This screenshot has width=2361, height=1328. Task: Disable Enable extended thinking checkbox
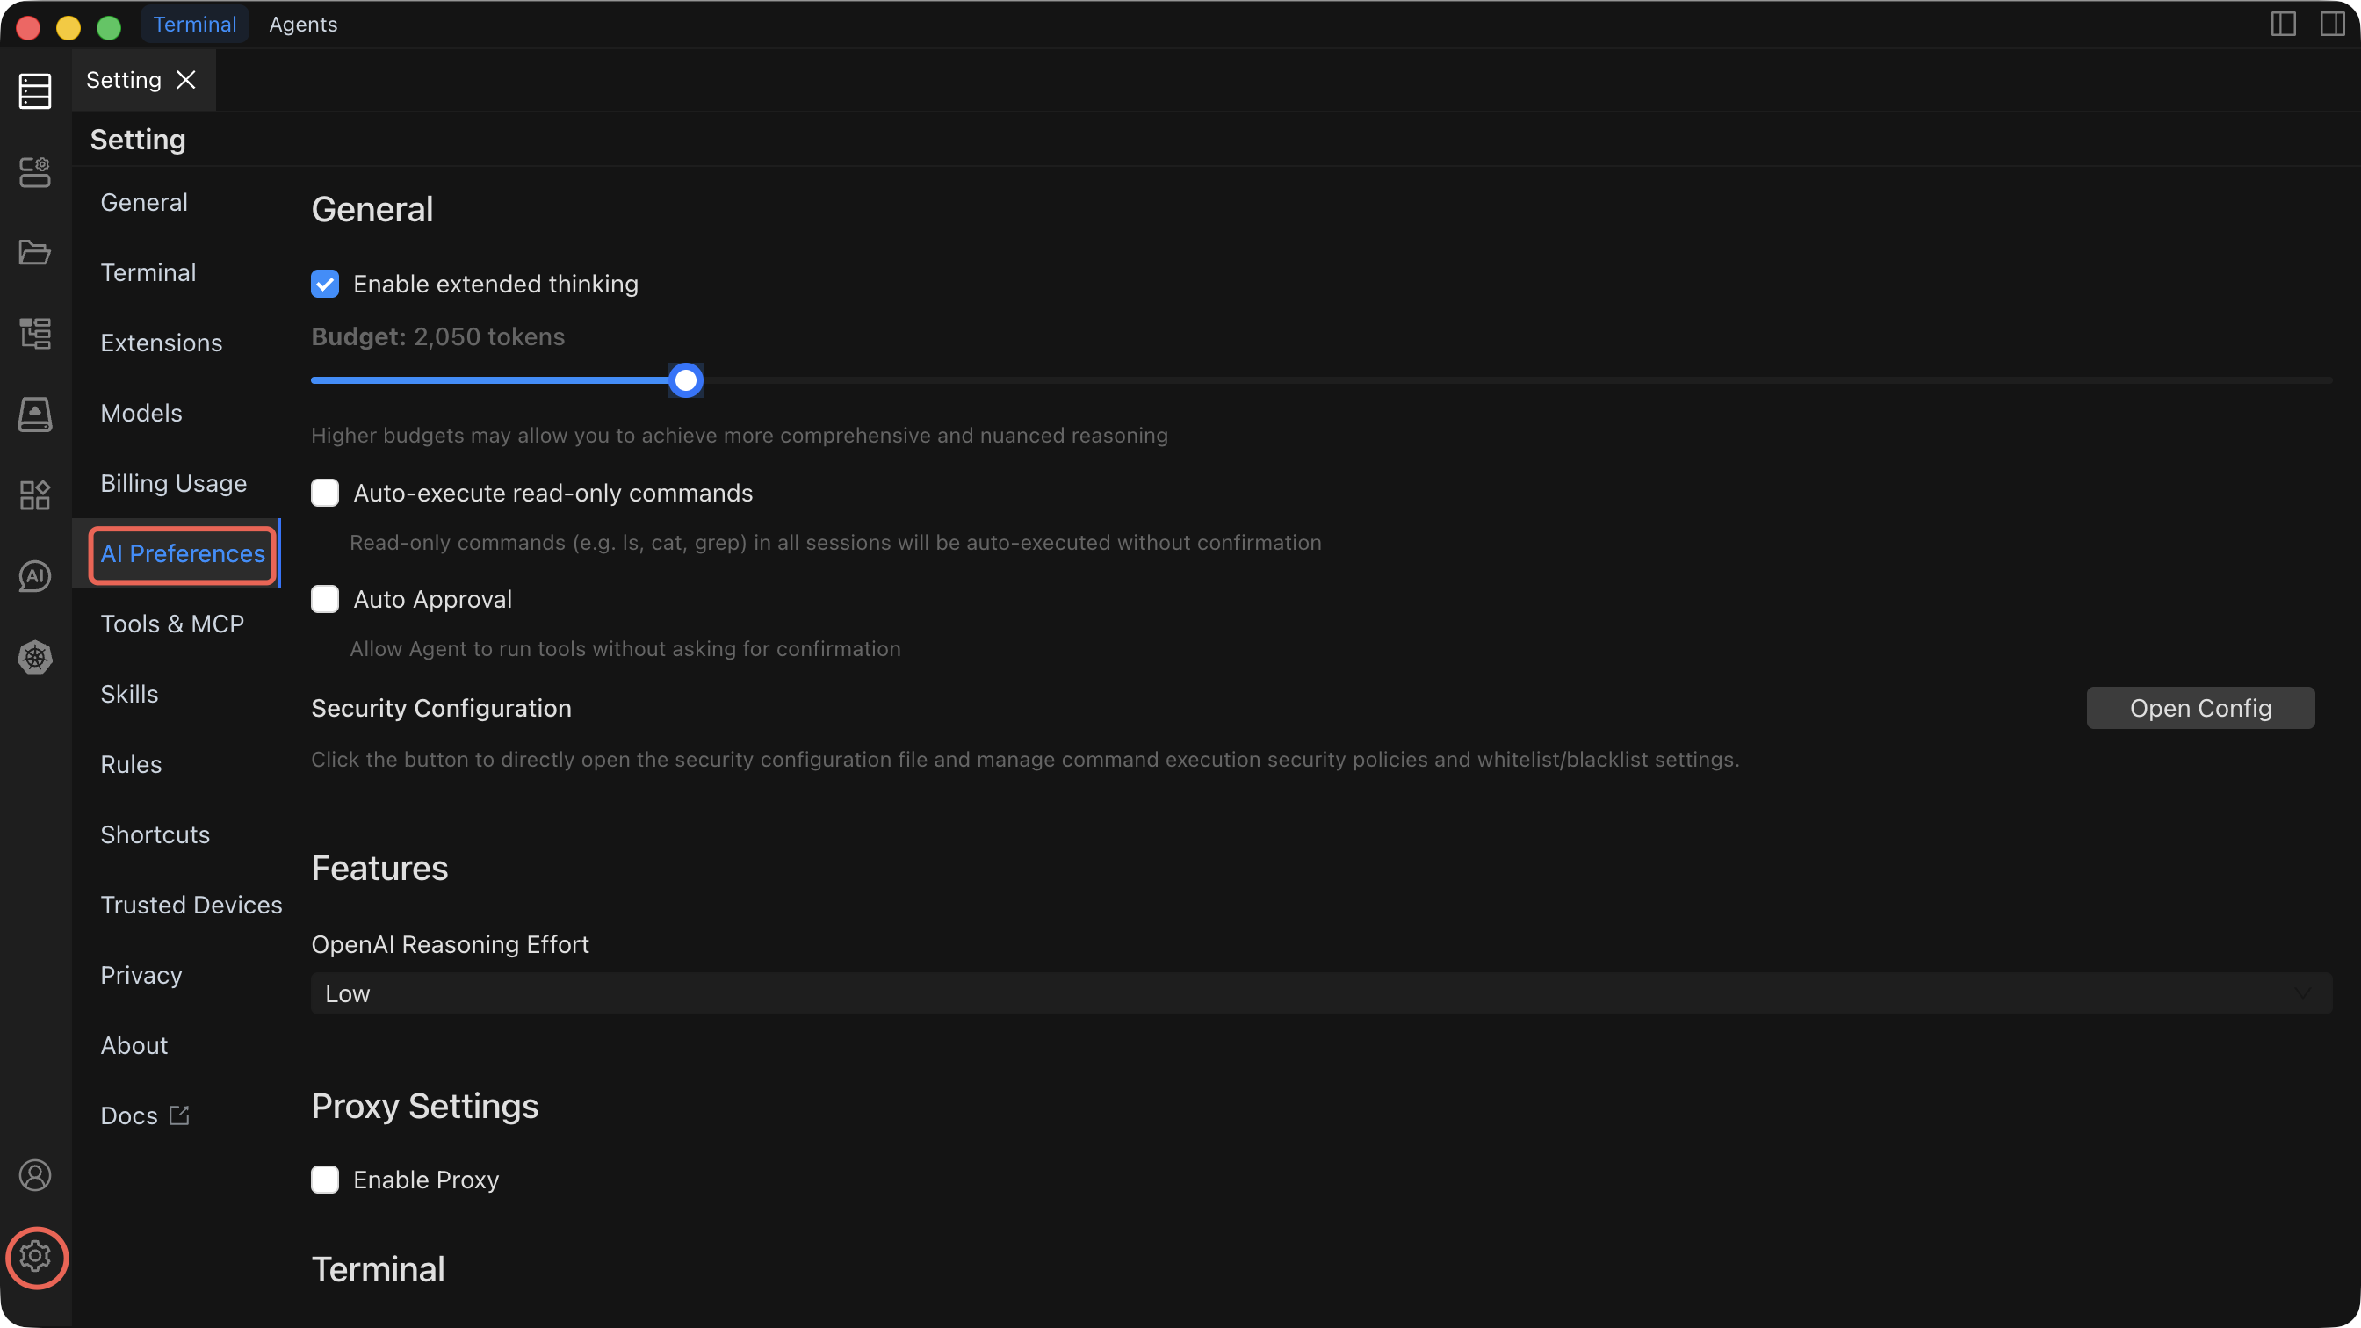pyautogui.click(x=324, y=284)
